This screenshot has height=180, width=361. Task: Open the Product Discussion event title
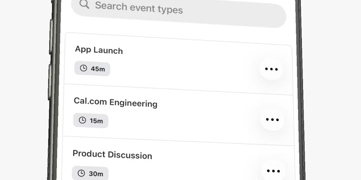tap(112, 155)
